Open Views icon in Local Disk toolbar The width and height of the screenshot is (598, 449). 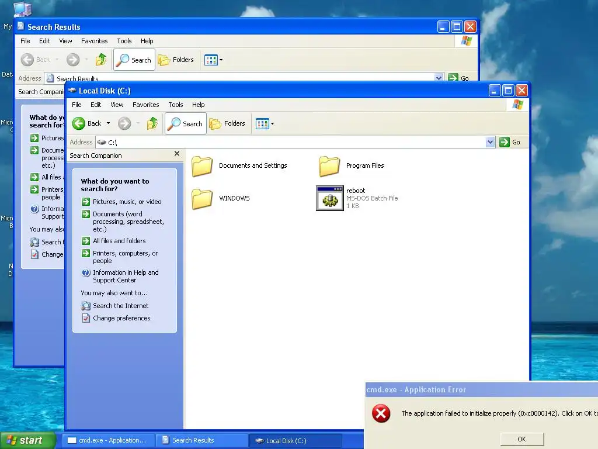pos(262,124)
